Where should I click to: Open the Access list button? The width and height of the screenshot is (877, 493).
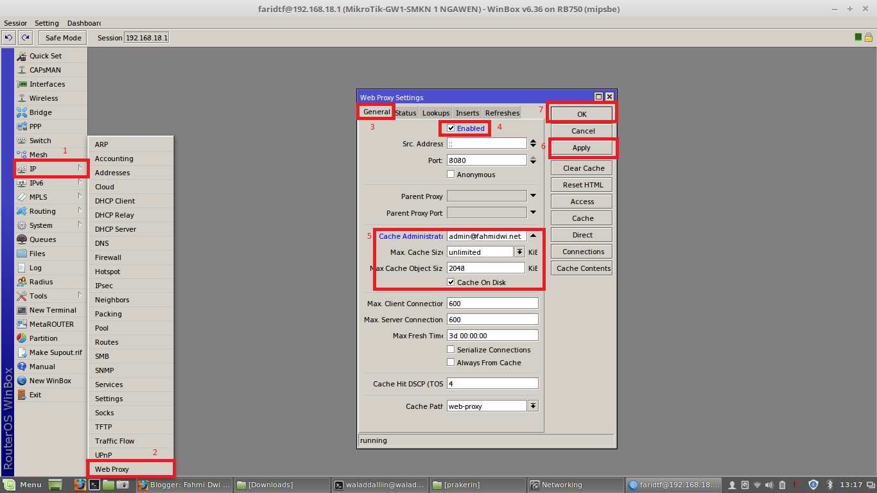pos(582,202)
